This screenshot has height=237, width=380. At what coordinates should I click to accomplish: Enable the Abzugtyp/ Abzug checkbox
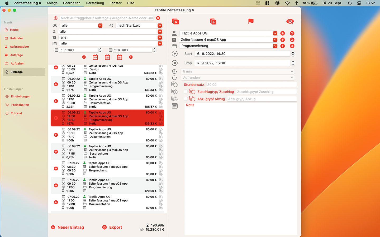pyautogui.click(x=186, y=99)
